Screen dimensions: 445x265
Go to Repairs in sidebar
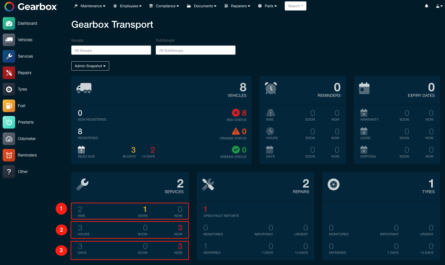click(x=25, y=73)
